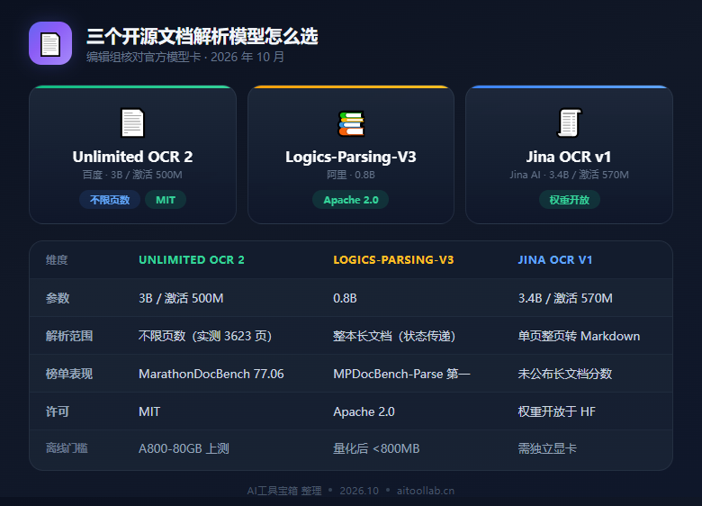702x506 pixels.
Task: Open the Jina OCR v1 card title
Action: (569, 157)
